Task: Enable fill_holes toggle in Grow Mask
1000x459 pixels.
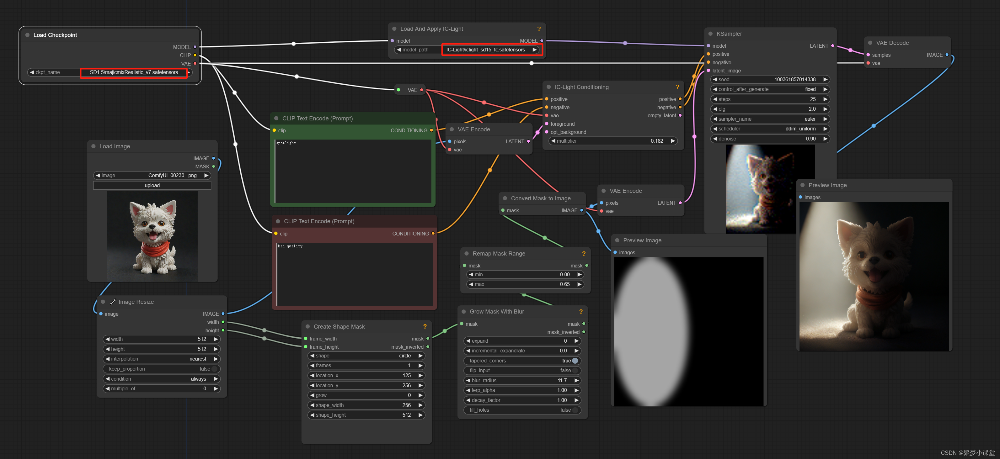Action: (575, 410)
